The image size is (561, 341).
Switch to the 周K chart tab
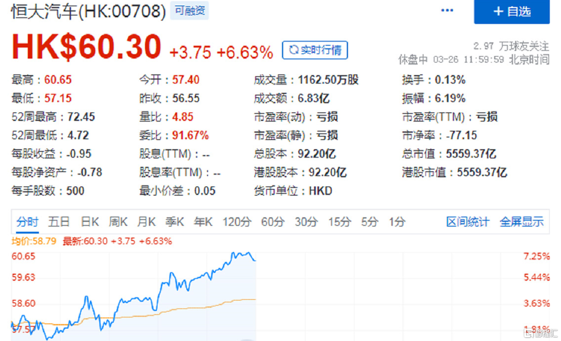[118, 222]
